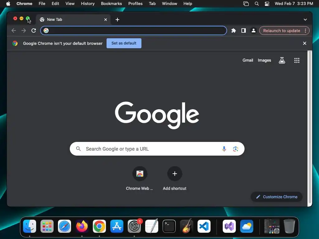Click Customize Chrome button

click(277, 197)
